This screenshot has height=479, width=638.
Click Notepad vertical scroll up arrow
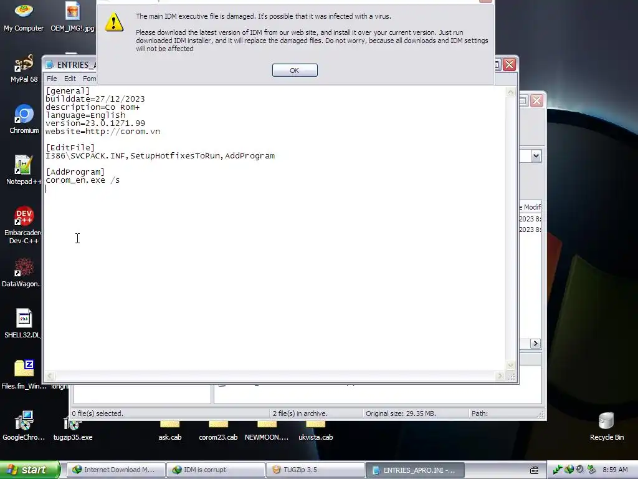coord(510,92)
